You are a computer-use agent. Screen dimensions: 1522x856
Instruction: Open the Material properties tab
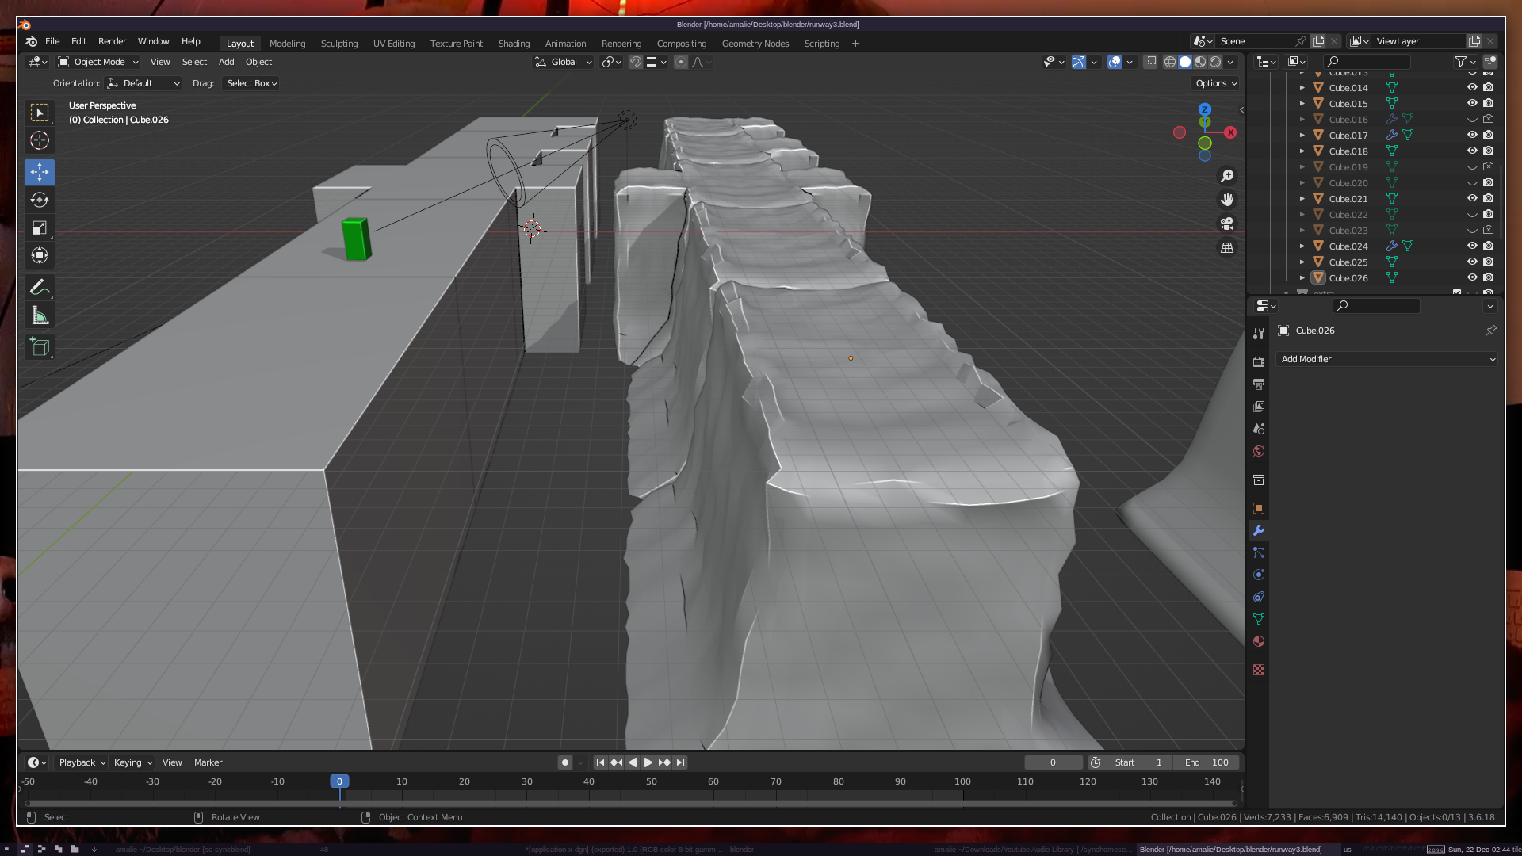pyautogui.click(x=1258, y=641)
